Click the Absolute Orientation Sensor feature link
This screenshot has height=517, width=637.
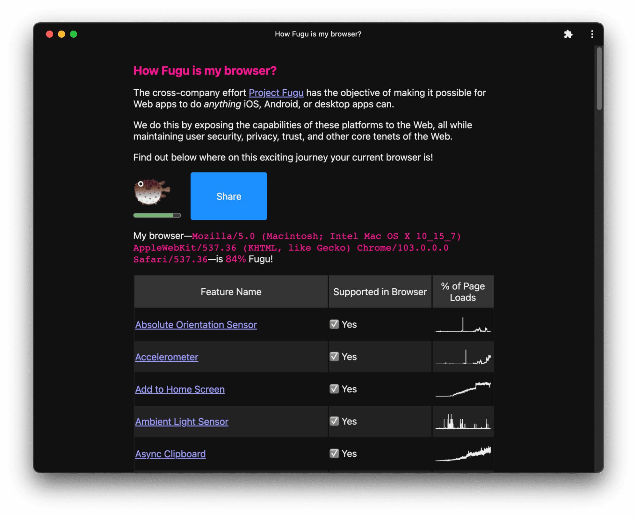pos(195,324)
